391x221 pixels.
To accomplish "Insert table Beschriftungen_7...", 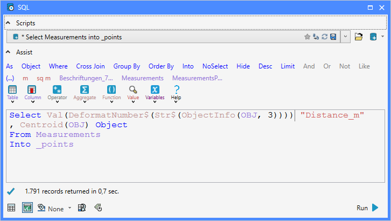I will pos(86,78).
